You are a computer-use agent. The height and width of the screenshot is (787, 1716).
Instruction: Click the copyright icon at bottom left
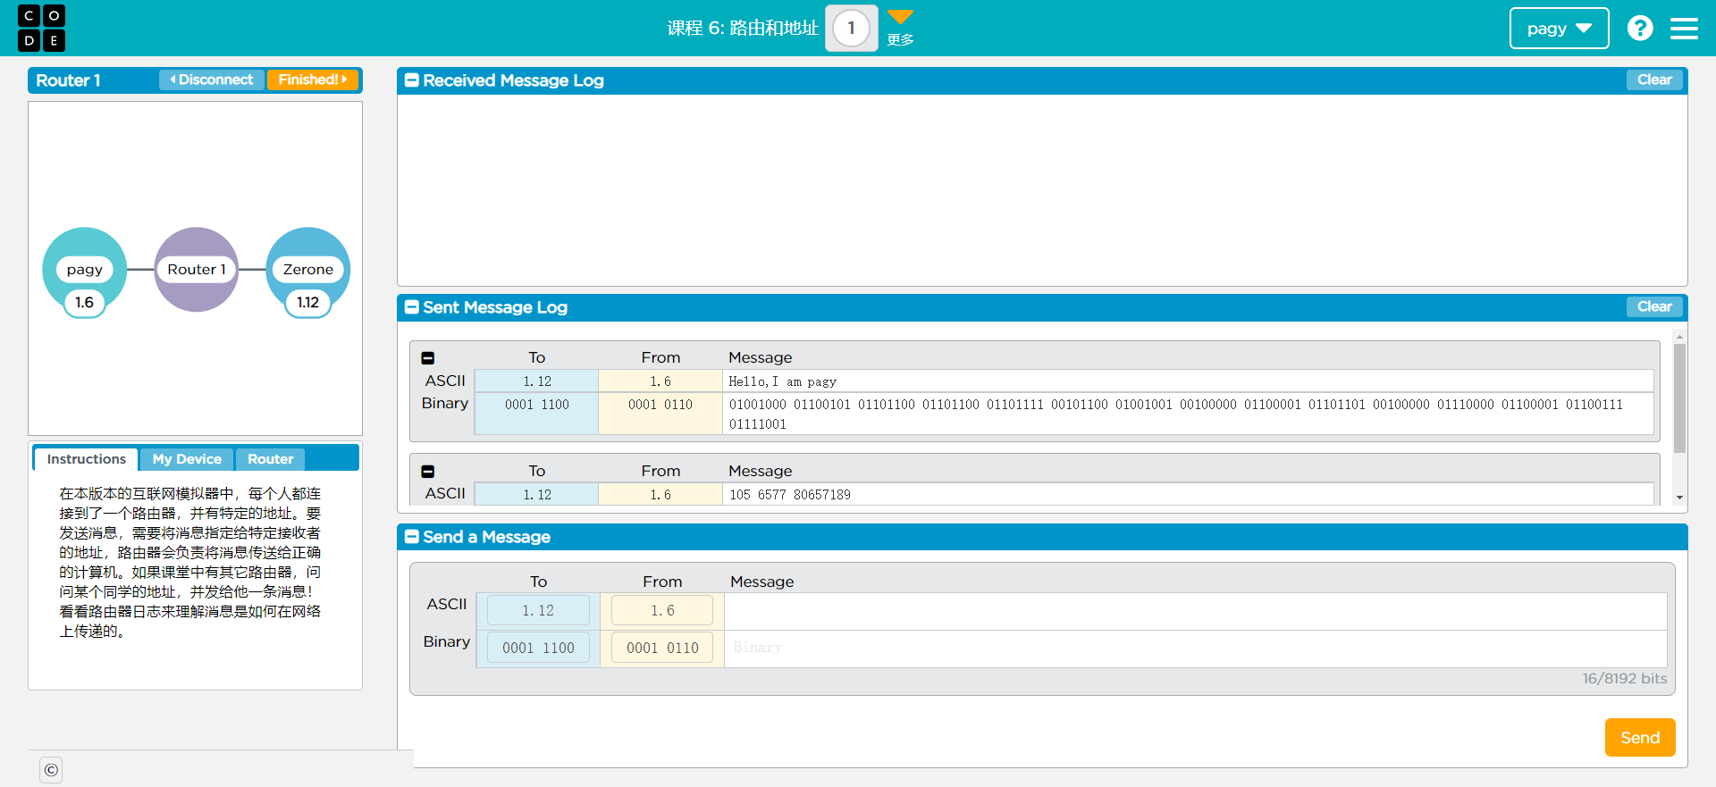point(51,769)
